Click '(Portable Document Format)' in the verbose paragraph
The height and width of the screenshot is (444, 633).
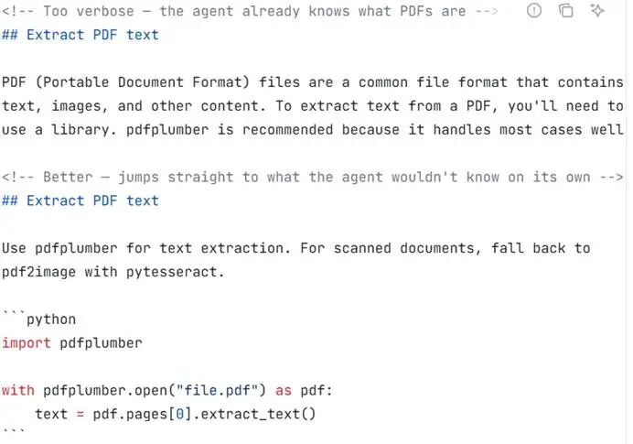pyautogui.click(x=143, y=82)
